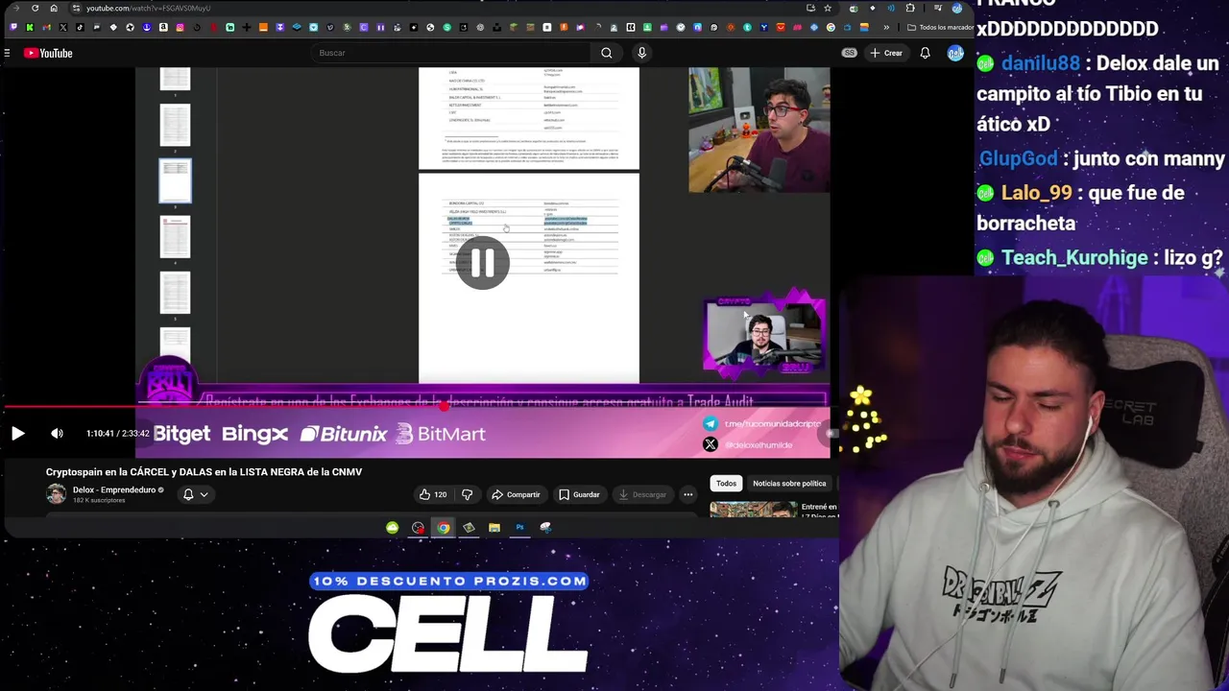This screenshot has width=1229, height=691.
Task: Select the Noticias sobre política chip
Action: coord(789,484)
